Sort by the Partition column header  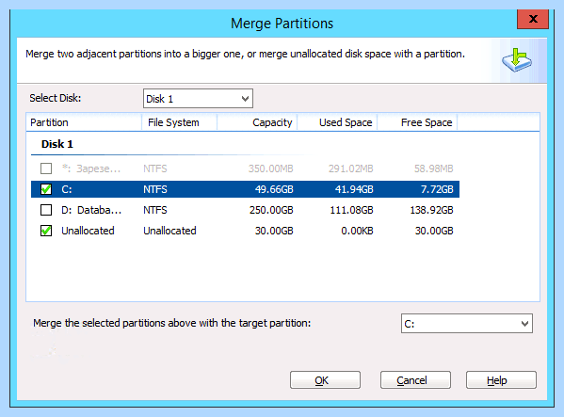coord(84,122)
